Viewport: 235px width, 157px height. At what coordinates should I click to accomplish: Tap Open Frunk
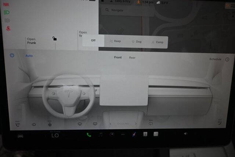coord(32,41)
